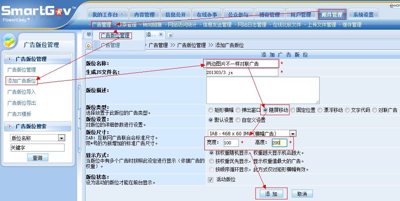The width and height of the screenshot is (400, 201).
Task: Open the 版位名称 search-type dropdown
Action: click(x=61, y=138)
